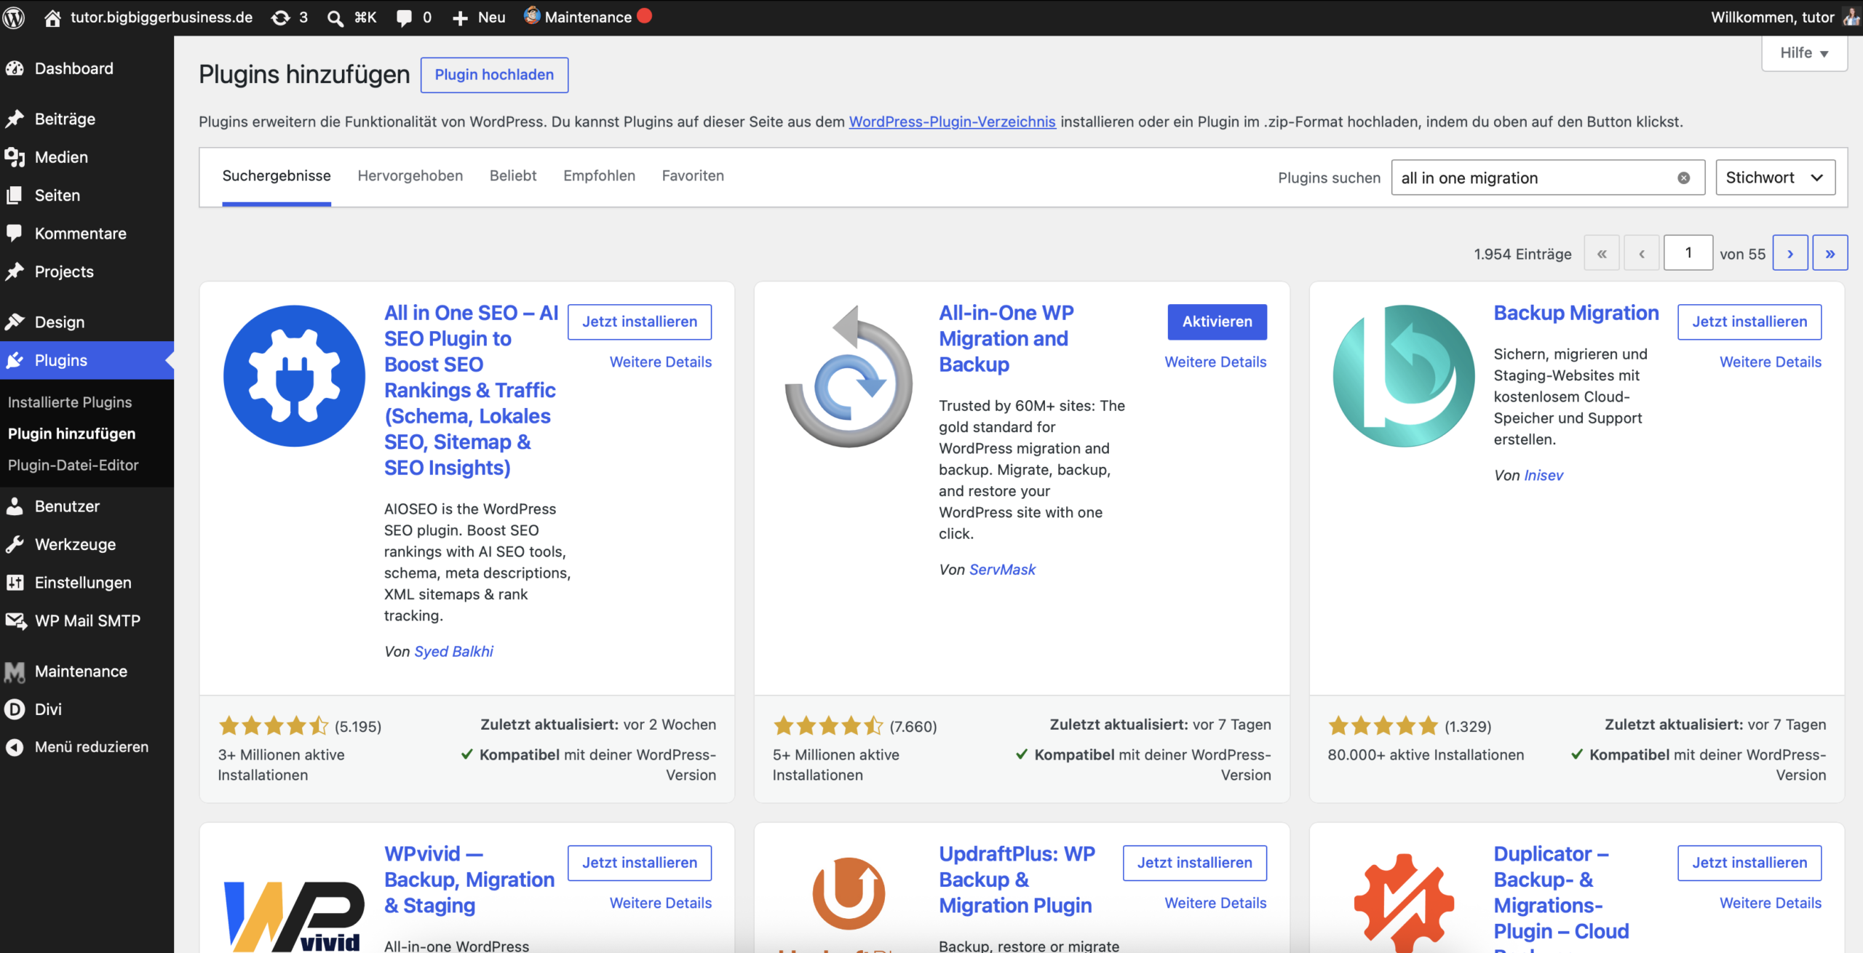
Task: Open the Stichwort search type dropdown
Action: tap(1775, 178)
